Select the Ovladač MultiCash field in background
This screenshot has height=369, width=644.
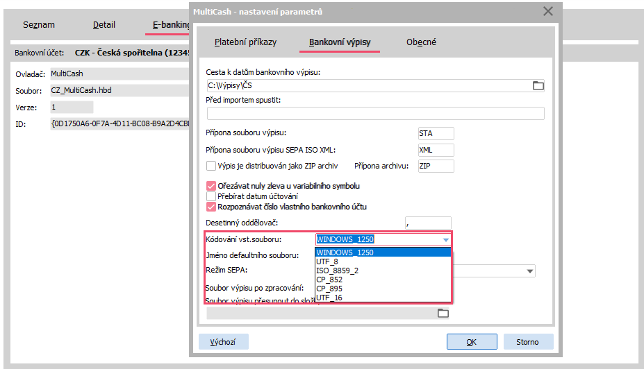(x=119, y=74)
